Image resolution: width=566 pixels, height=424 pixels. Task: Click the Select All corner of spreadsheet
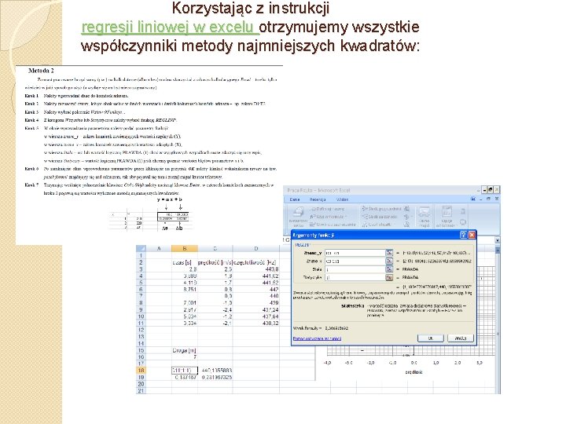(x=141, y=248)
